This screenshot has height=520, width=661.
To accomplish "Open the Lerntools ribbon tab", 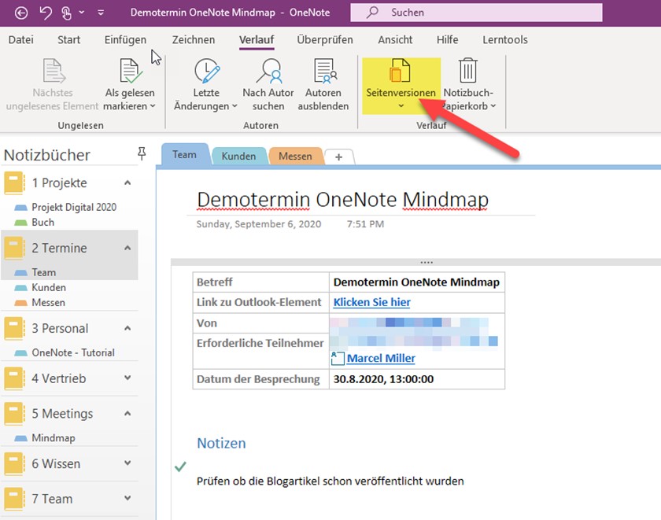I will pyautogui.click(x=505, y=39).
